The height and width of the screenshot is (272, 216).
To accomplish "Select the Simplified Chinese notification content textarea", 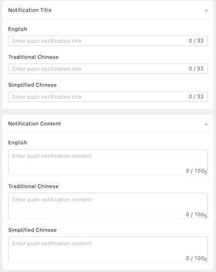I will 108,249.
